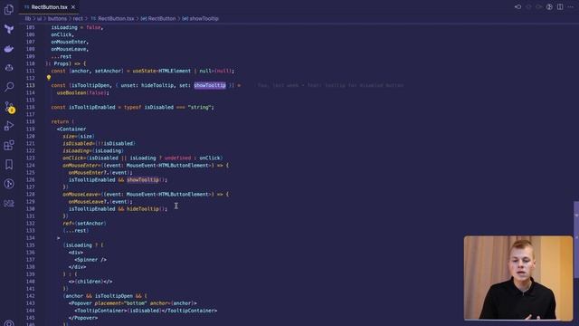The width and height of the screenshot is (579, 326).
Task: Click ref={setAnchor} on line 132
Action: [84, 224]
